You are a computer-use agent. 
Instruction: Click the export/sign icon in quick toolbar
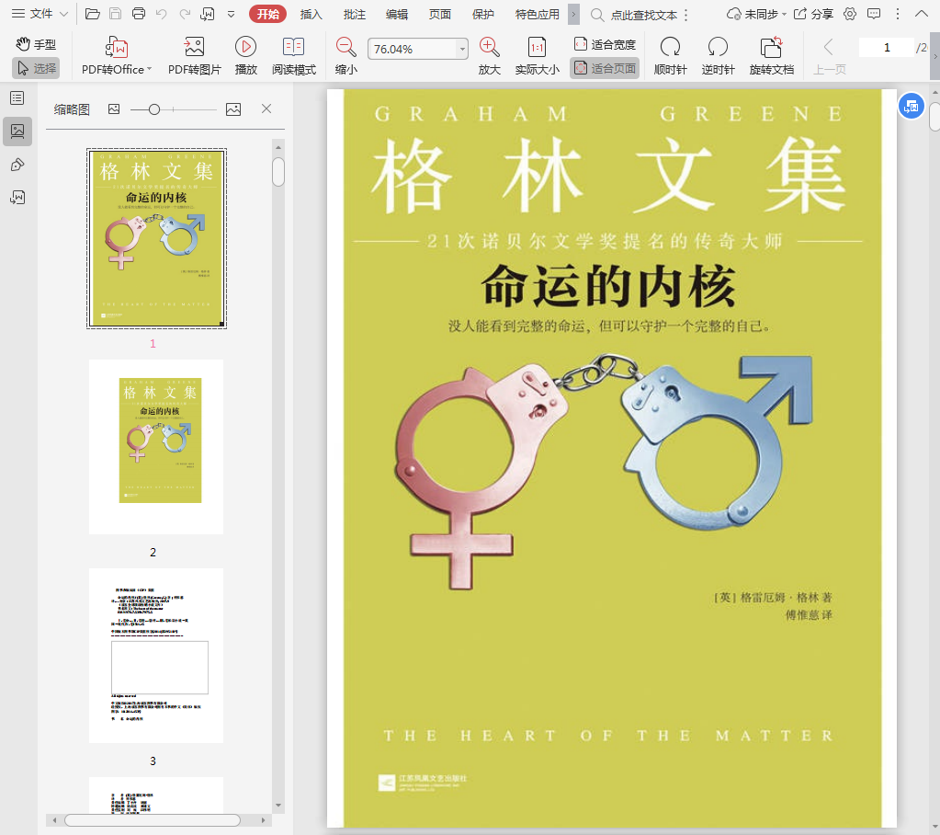(x=208, y=14)
